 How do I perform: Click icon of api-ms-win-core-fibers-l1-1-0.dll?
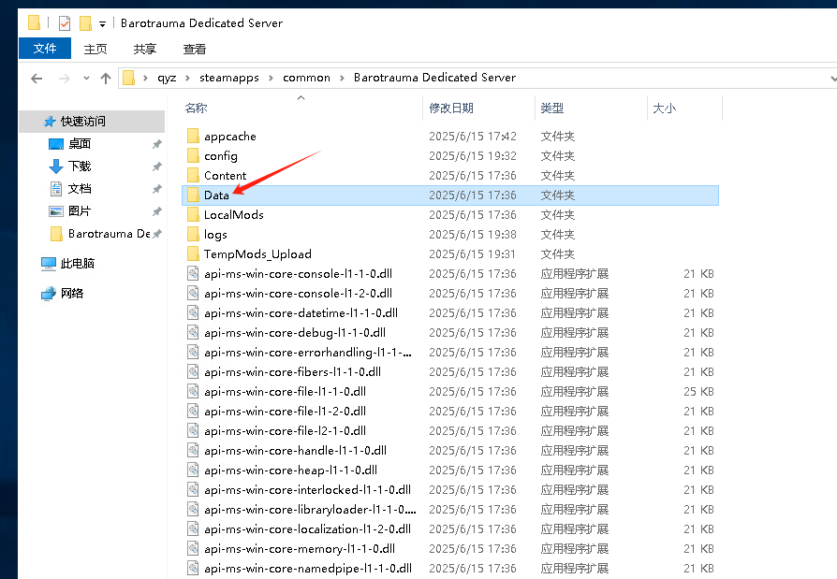(x=193, y=371)
